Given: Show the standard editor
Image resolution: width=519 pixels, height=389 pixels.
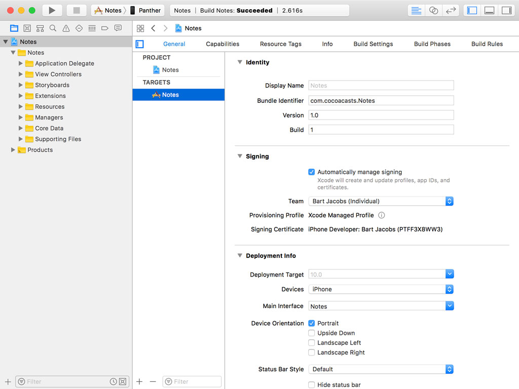Looking at the screenshot, I should tap(416, 11).
